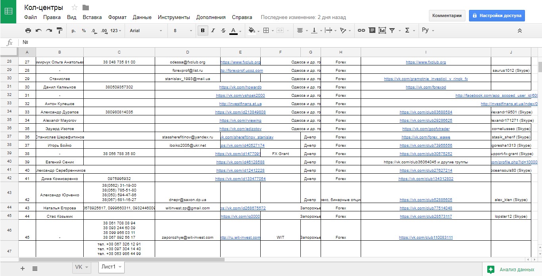This screenshot has width=542, height=276.
Task: Open the borders menu
Action: (268, 31)
